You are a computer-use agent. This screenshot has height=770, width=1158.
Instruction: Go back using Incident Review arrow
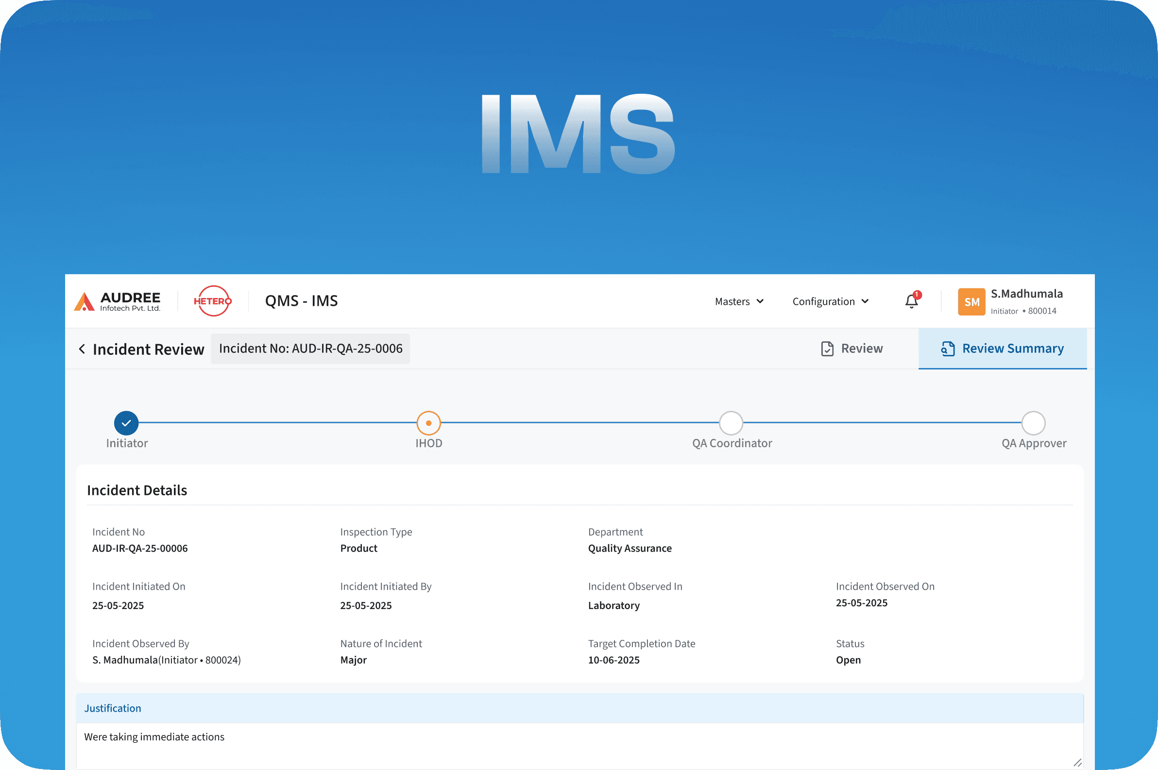coord(82,349)
